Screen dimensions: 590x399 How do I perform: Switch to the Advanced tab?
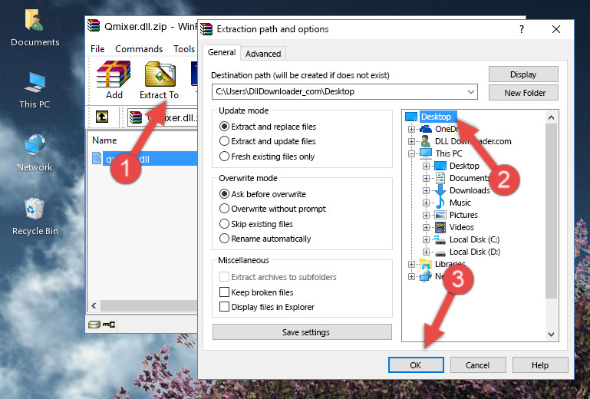pyautogui.click(x=263, y=54)
